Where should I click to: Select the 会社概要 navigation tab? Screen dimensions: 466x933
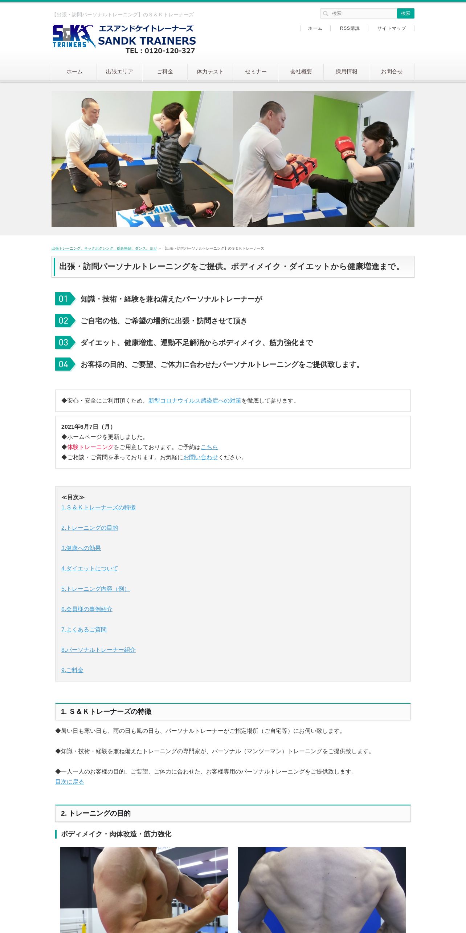pos(301,72)
